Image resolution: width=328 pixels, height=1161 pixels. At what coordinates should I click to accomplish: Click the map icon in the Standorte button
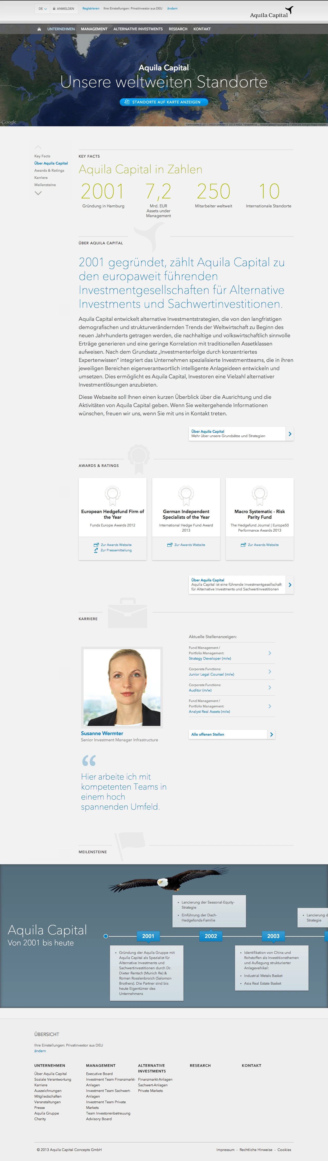[x=127, y=102]
